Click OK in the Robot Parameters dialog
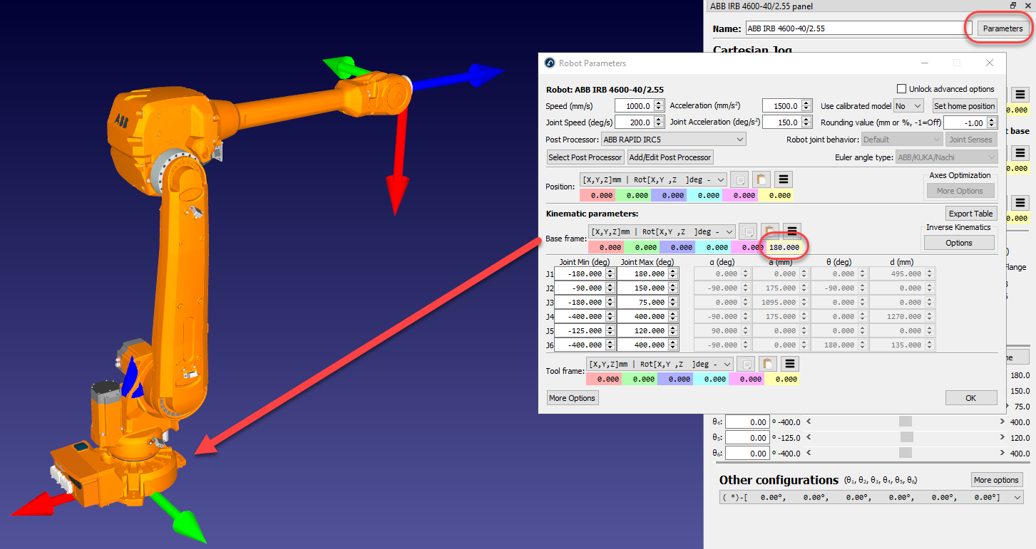Screen dimensions: 1036x549 pos(970,398)
